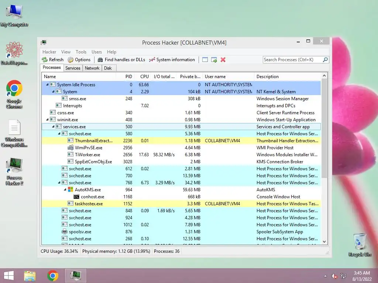The height and width of the screenshot is (283, 378).
Task: Sort by the Name column header
Action: (x=79, y=77)
